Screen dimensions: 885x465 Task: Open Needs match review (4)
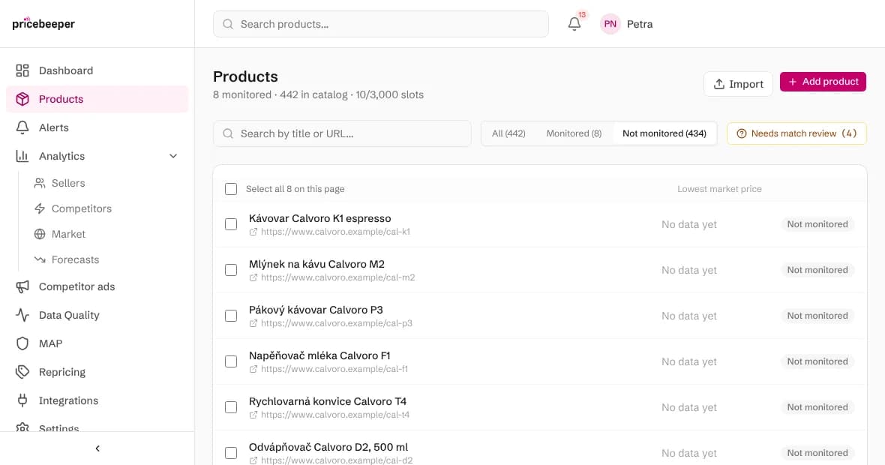pos(796,133)
